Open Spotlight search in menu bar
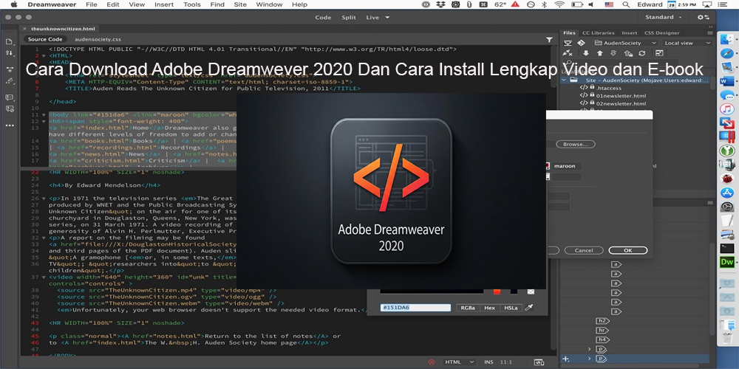 tap(626, 4)
